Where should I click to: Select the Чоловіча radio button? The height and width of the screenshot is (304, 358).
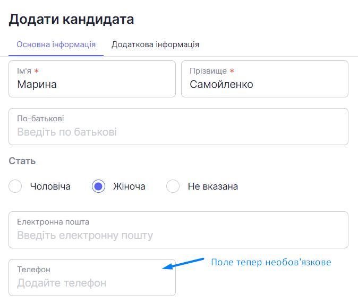point(15,186)
